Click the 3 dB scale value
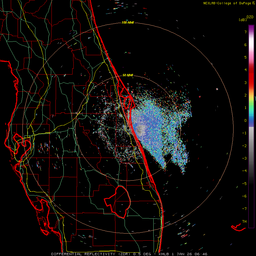The height and width of the screenshot is (256, 256). pyautogui.click(x=245, y=82)
